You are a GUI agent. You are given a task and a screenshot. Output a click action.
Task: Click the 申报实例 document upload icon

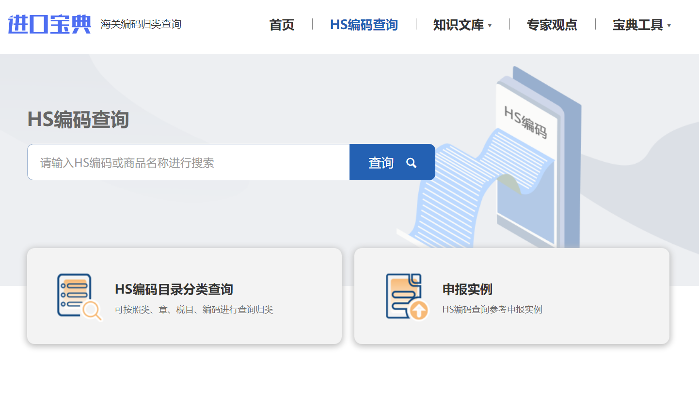click(x=406, y=296)
